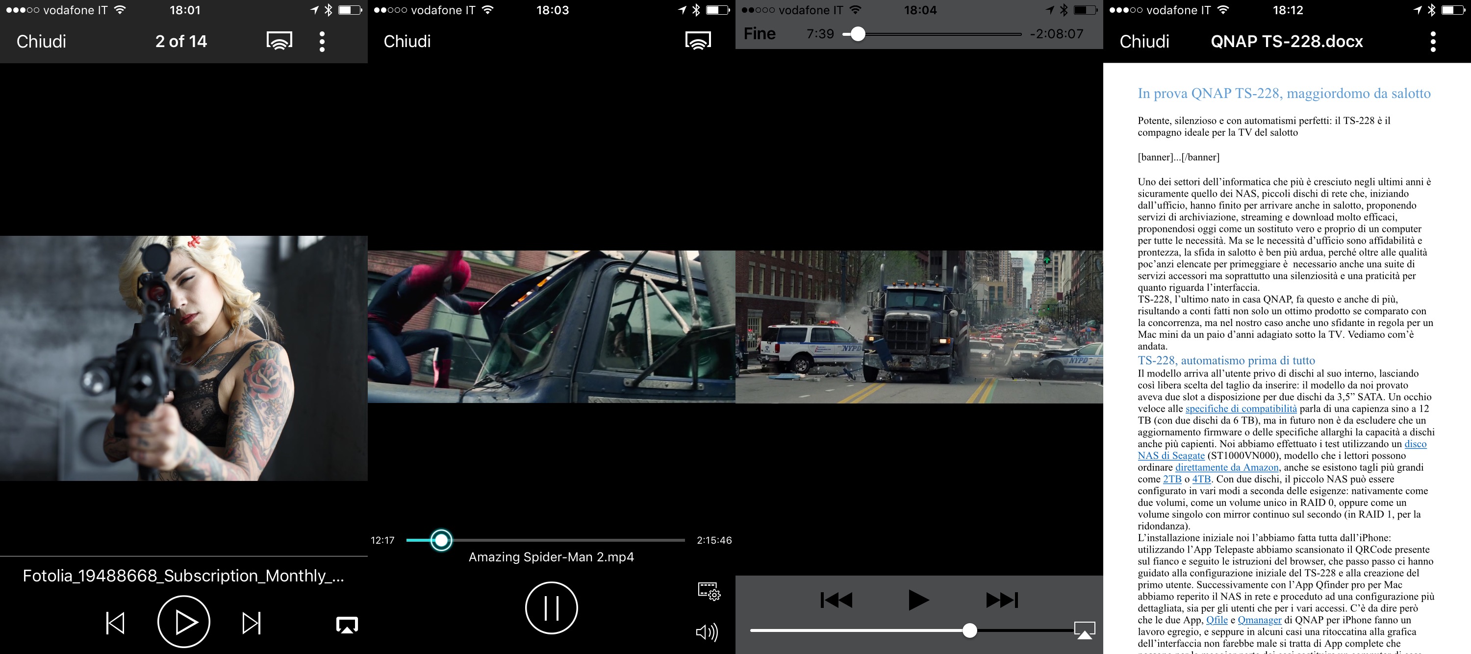
Task: Close the QNAP TS-228.docx document via Chiudi
Action: tap(1144, 42)
